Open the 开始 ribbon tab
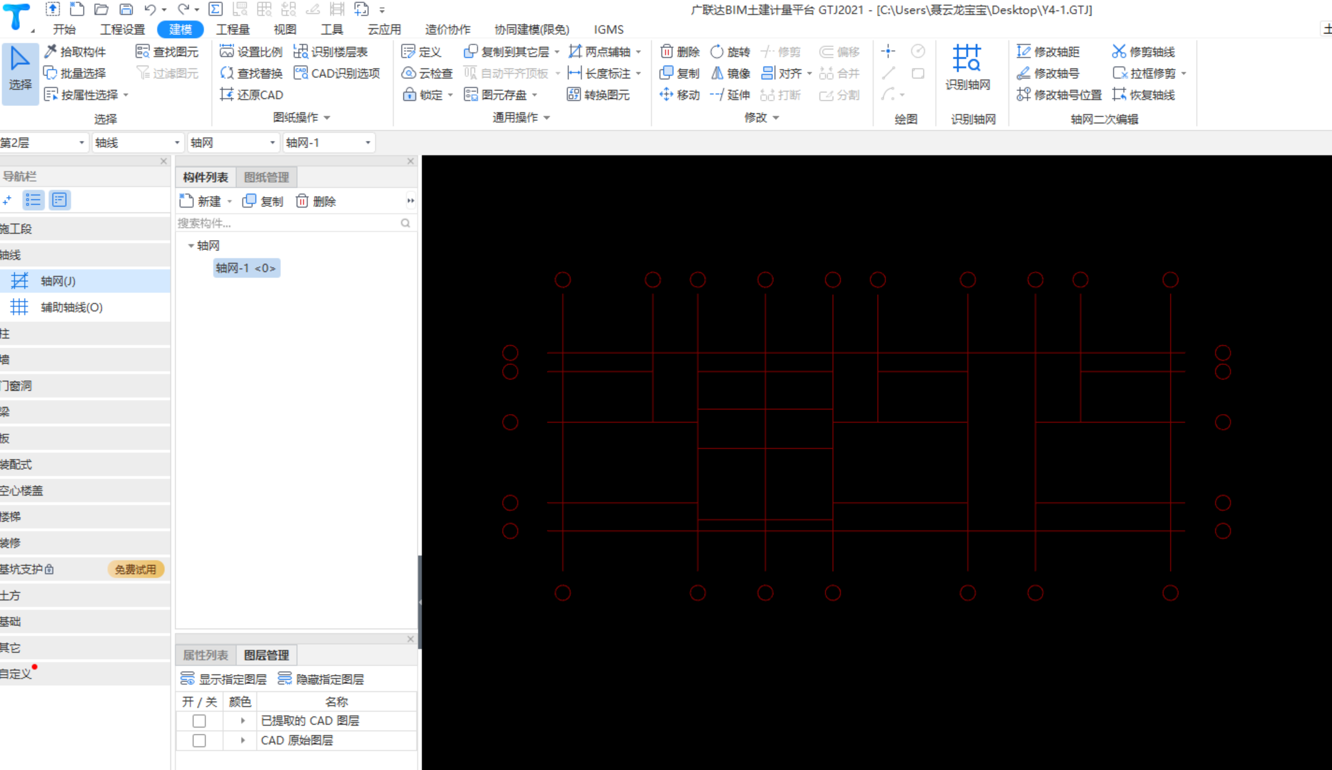The image size is (1332, 770). coord(64,29)
